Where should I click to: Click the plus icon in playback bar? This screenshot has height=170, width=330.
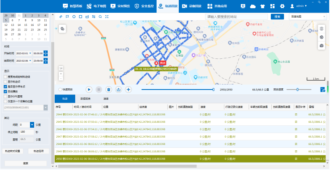129,89
